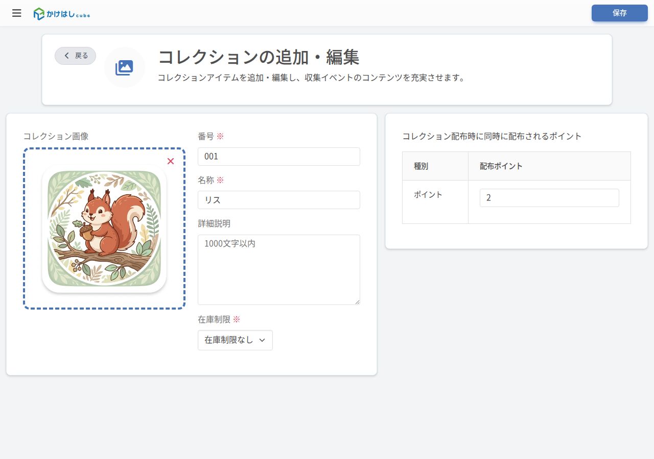The image size is (654, 459).
Task: Click the コレクション配布時に同時に配布されるポイント text
Action: pos(492,136)
